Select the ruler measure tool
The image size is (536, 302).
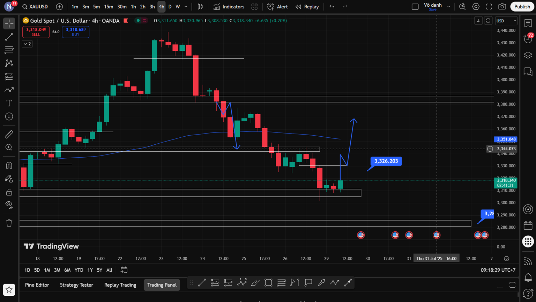pyautogui.click(x=9, y=134)
